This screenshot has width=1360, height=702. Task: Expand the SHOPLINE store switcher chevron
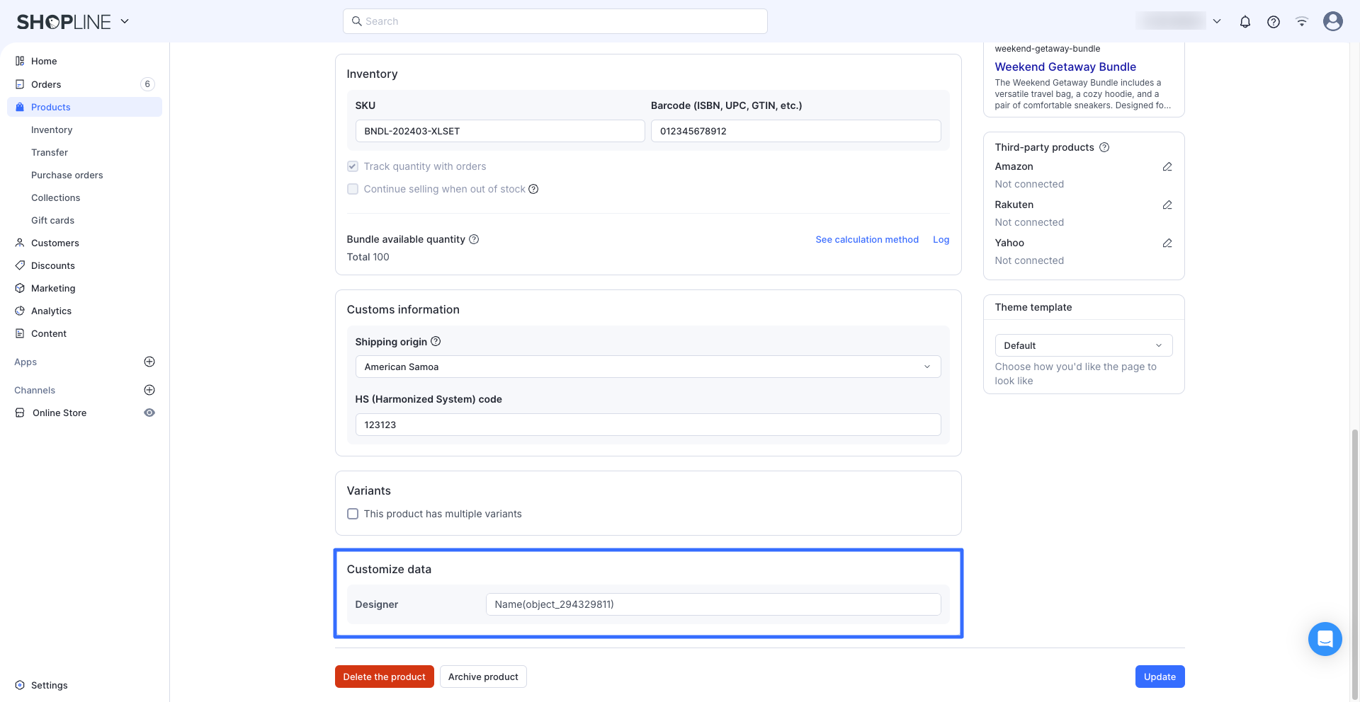(125, 21)
